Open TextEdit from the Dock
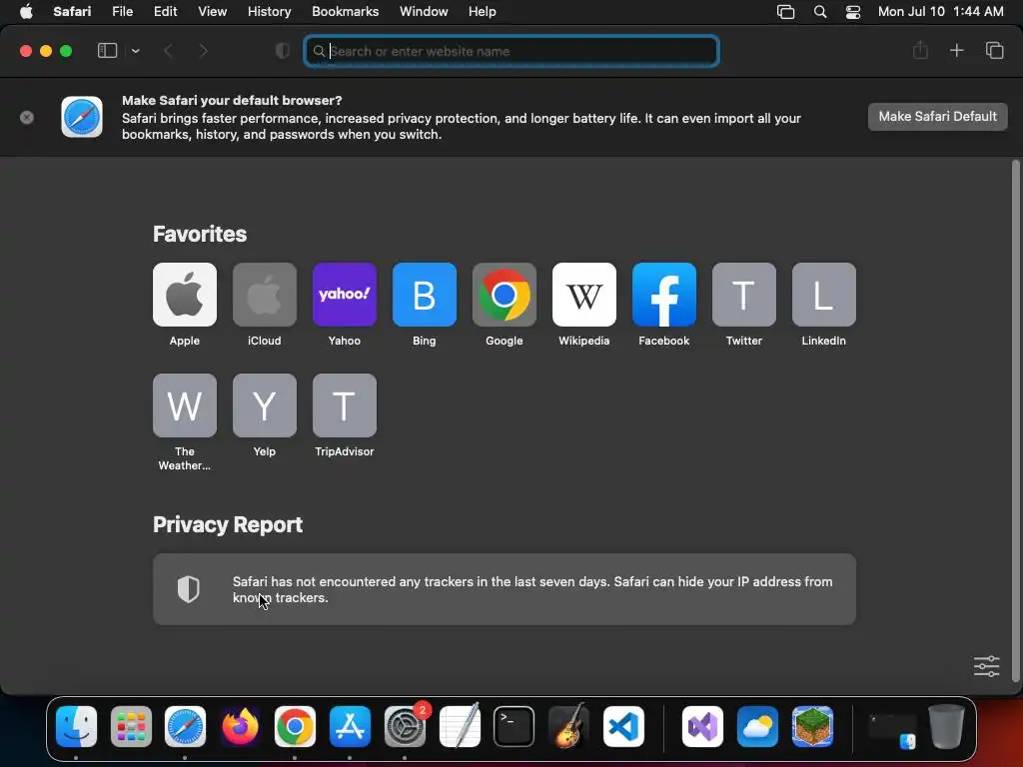The height and width of the screenshot is (767, 1023). (460, 726)
